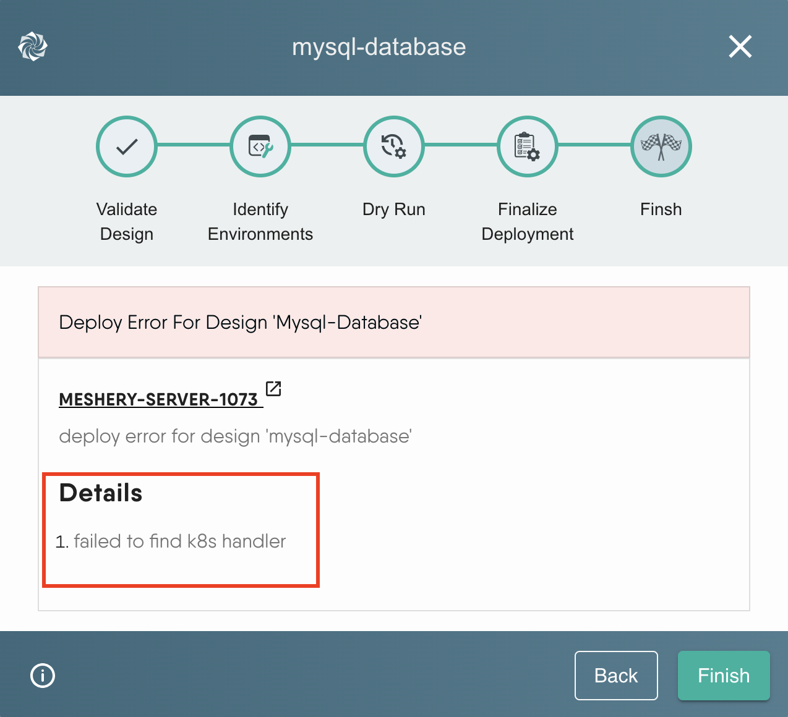Image resolution: width=788 pixels, height=717 pixels.
Task: Open the MESHERY-SERVER-1073 error code link
Action: pyautogui.click(x=158, y=400)
